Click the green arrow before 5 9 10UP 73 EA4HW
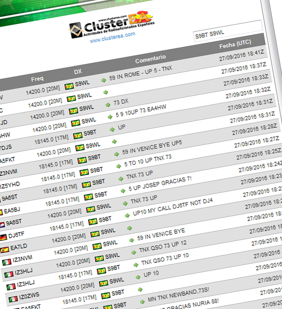Viewport: 282px width, 309px height. 110,117
